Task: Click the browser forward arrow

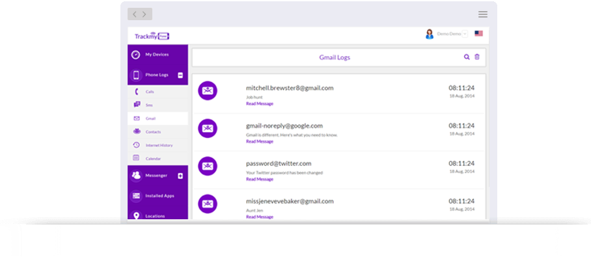Action: (144, 14)
